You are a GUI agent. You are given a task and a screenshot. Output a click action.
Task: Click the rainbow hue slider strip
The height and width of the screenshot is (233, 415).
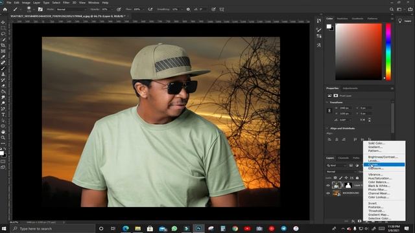388,52
